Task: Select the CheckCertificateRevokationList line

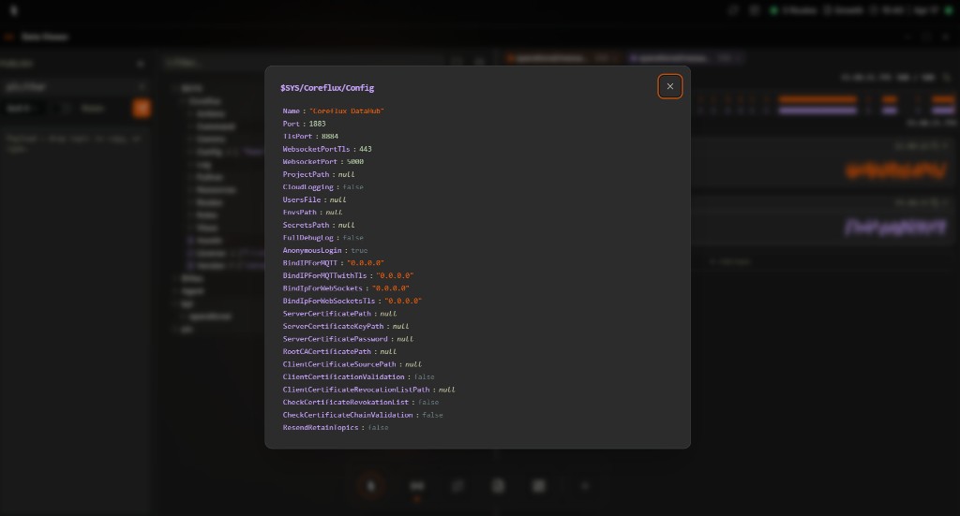Action: [x=361, y=403]
